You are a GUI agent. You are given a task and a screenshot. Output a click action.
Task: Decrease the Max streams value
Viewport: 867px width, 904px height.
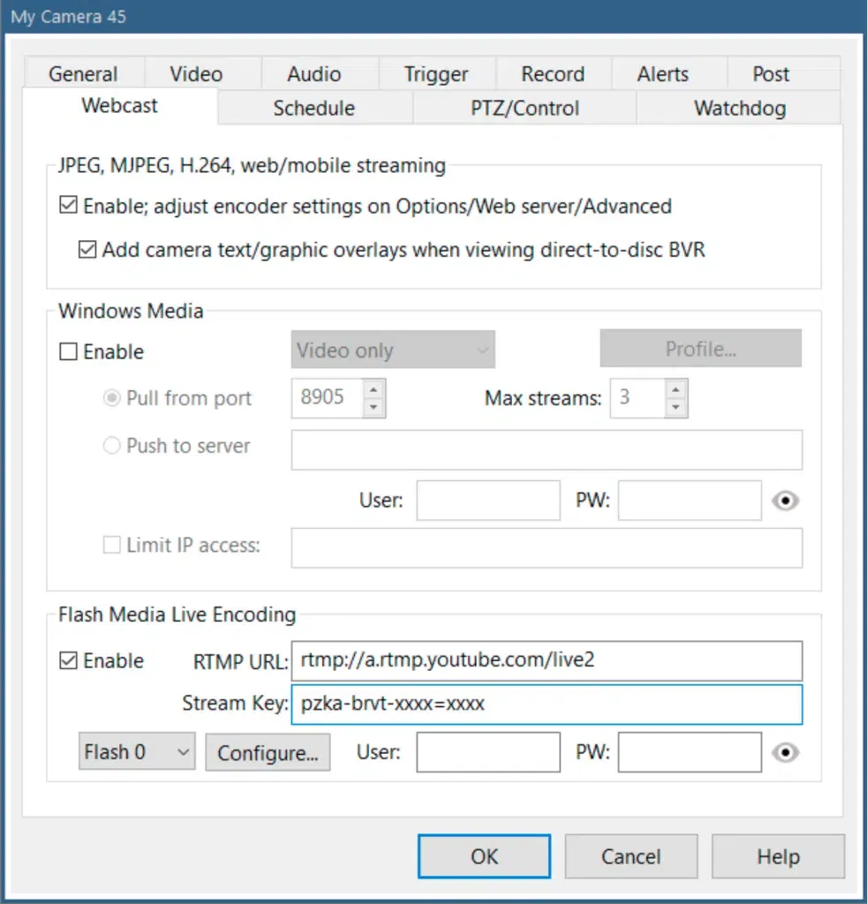click(675, 407)
